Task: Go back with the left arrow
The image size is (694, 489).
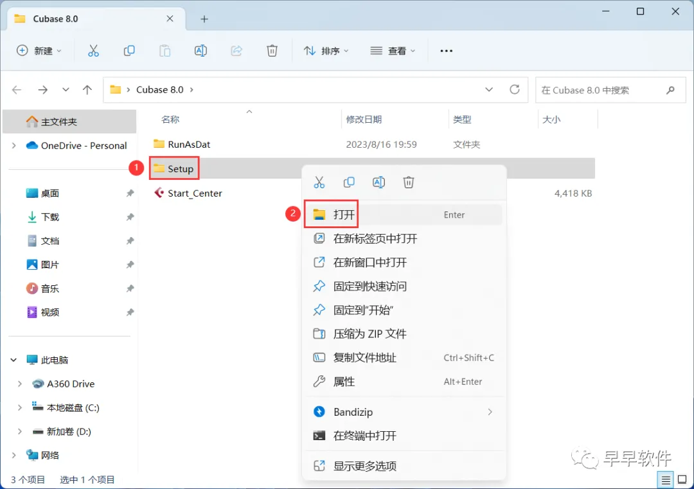Action: [17, 90]
